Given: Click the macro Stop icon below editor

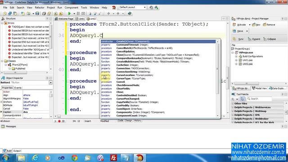Looking at the screenshot, I should coord(63,121).
